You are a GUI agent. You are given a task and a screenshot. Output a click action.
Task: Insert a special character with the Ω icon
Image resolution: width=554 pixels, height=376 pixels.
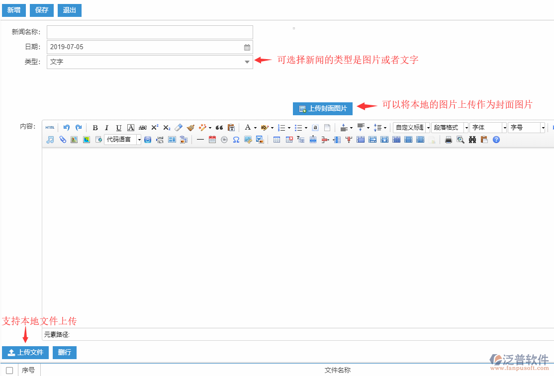pos(236,140)
